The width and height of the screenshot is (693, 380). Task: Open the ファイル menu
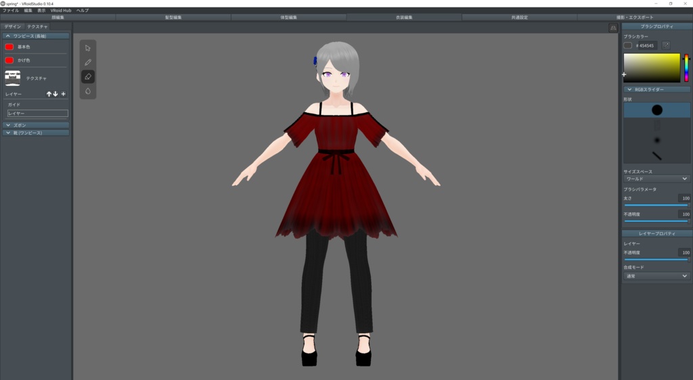(11, 11)
